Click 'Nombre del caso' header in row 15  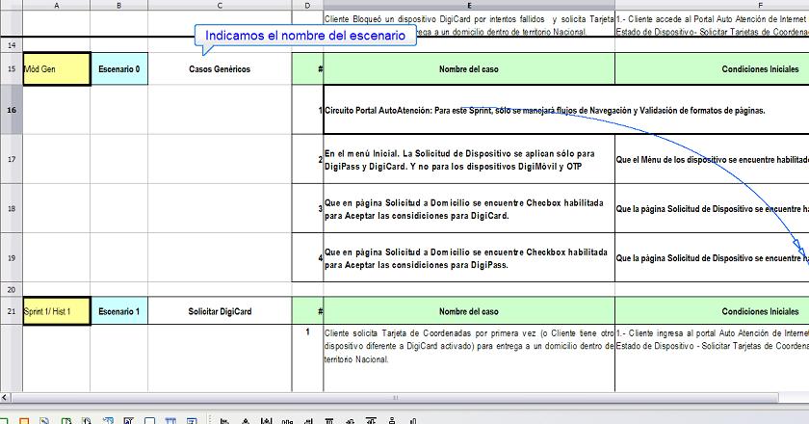coord(469,68)
